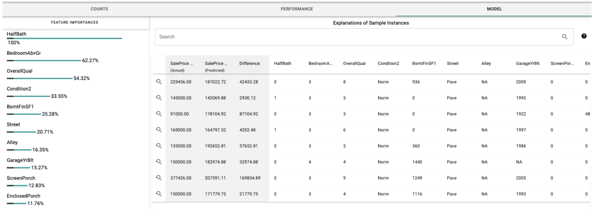The height and width of the screenshot is (215, 594).
Task: Click difference value 87104.92
Action: pos(249,114)
